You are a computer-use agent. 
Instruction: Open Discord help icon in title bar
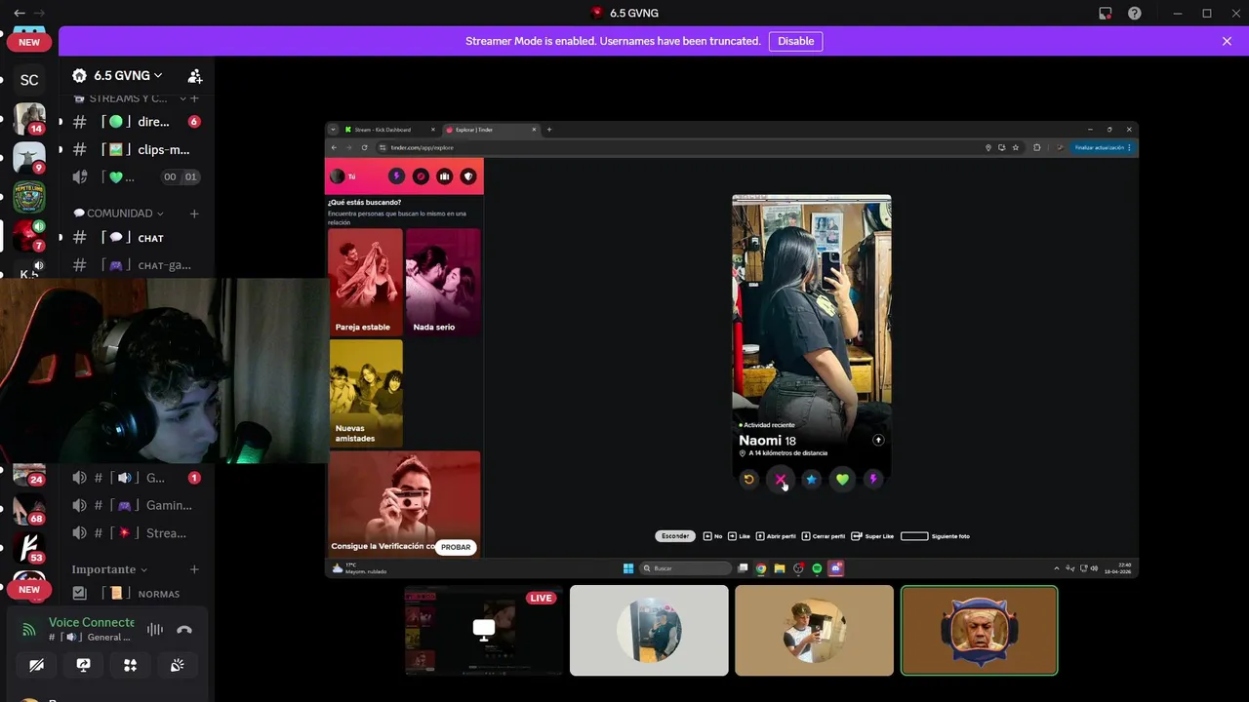(1135, 14)
